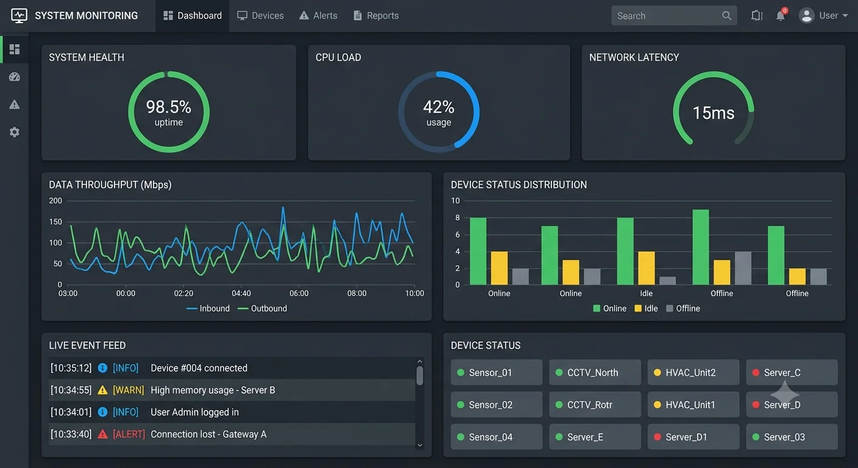Click the event feed scroll down arrow
The height and width of the screenshot is (468, 858).
(419, 445)
